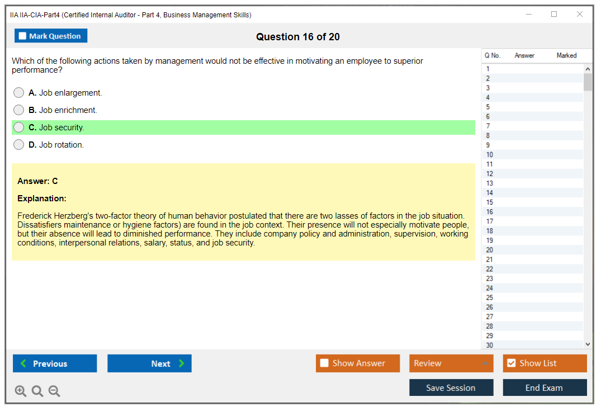
Task: Maximize the exam window
Action: coord(554,15)
